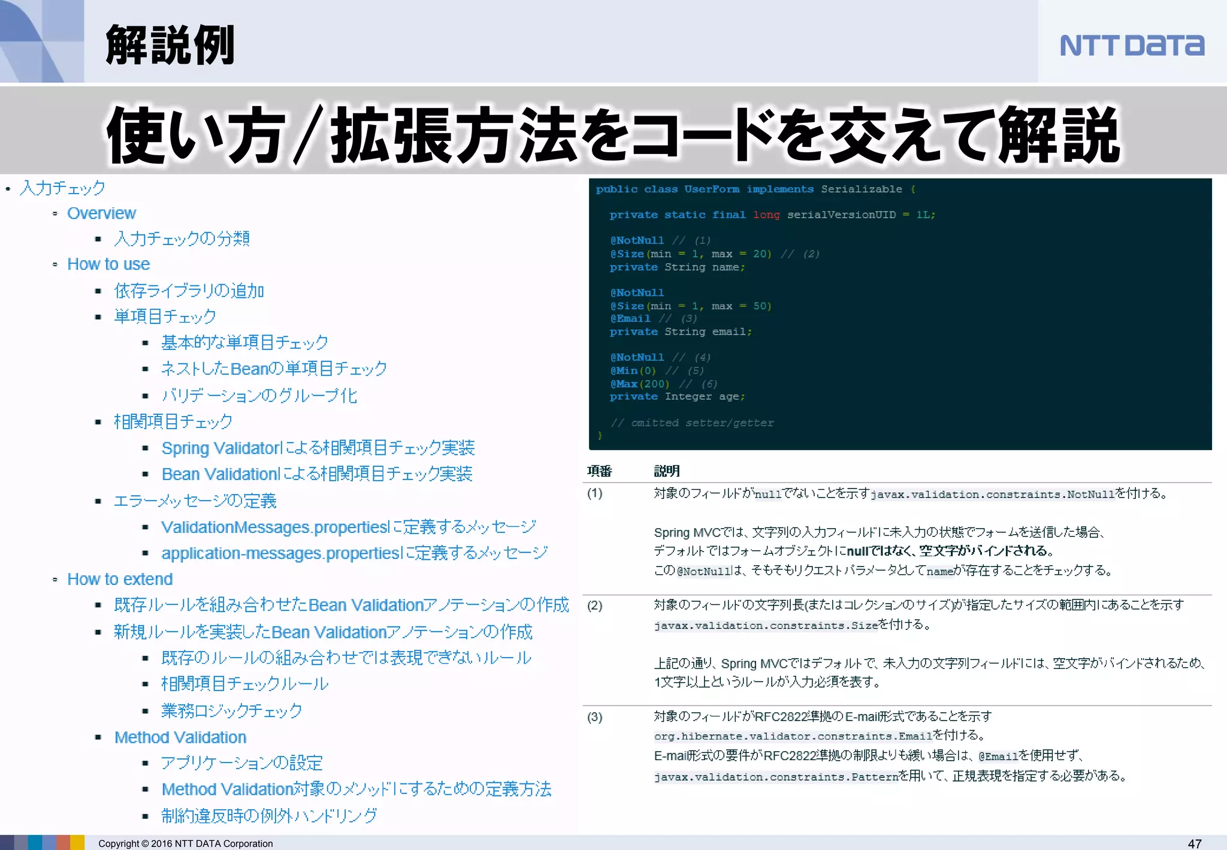Click org.hibernate.validator.constraints.Email text
This screenshot has width=1227, height=850.
(793, 736)
